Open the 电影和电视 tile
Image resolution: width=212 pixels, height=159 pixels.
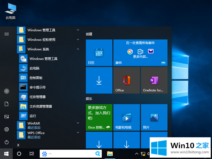tap(127, 117)
